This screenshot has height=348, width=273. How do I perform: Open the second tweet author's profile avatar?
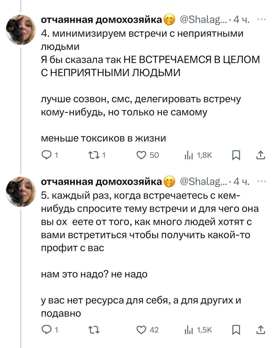21,191
